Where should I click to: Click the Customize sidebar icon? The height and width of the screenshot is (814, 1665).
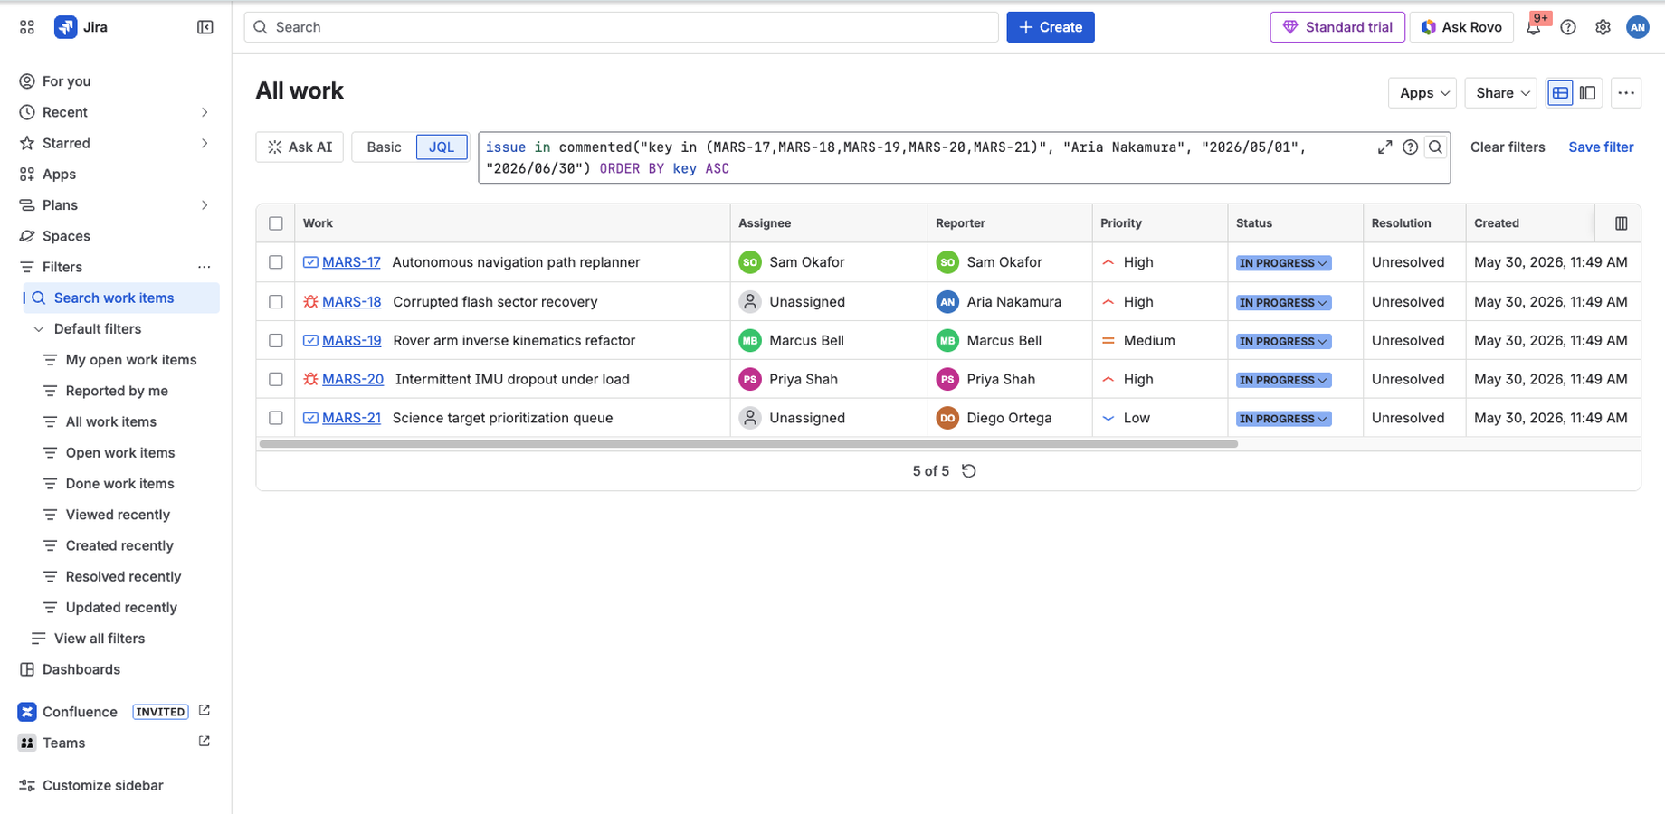[27, 785]
